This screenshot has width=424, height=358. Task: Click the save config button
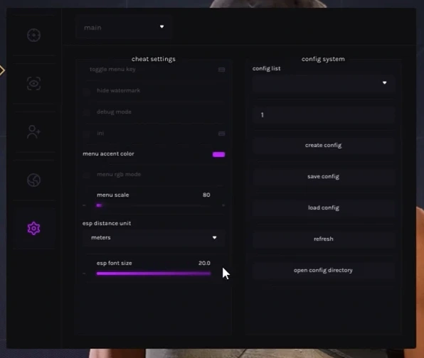click(324, 177)
